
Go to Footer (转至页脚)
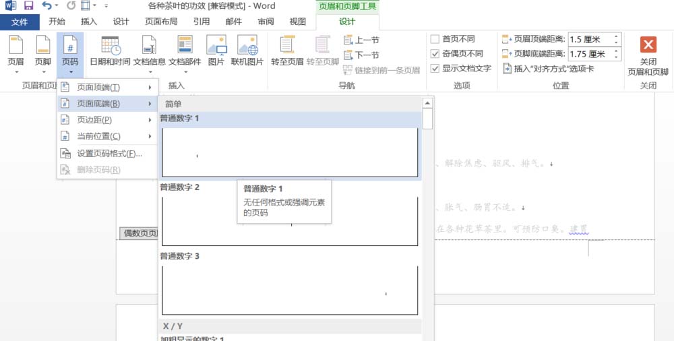click(x=322, y=51)
